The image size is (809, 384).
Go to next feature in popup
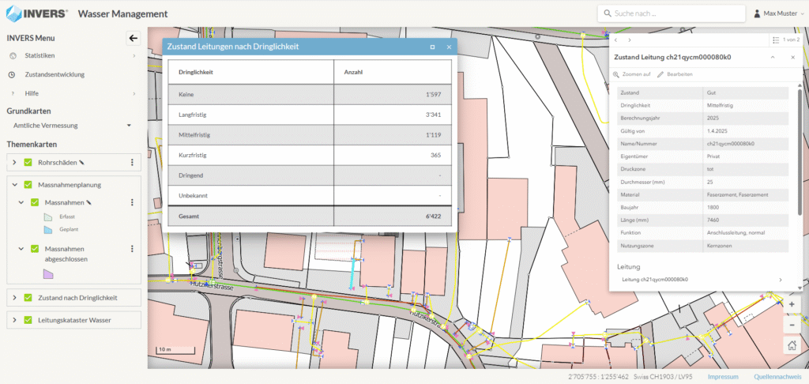coord(629,40)
